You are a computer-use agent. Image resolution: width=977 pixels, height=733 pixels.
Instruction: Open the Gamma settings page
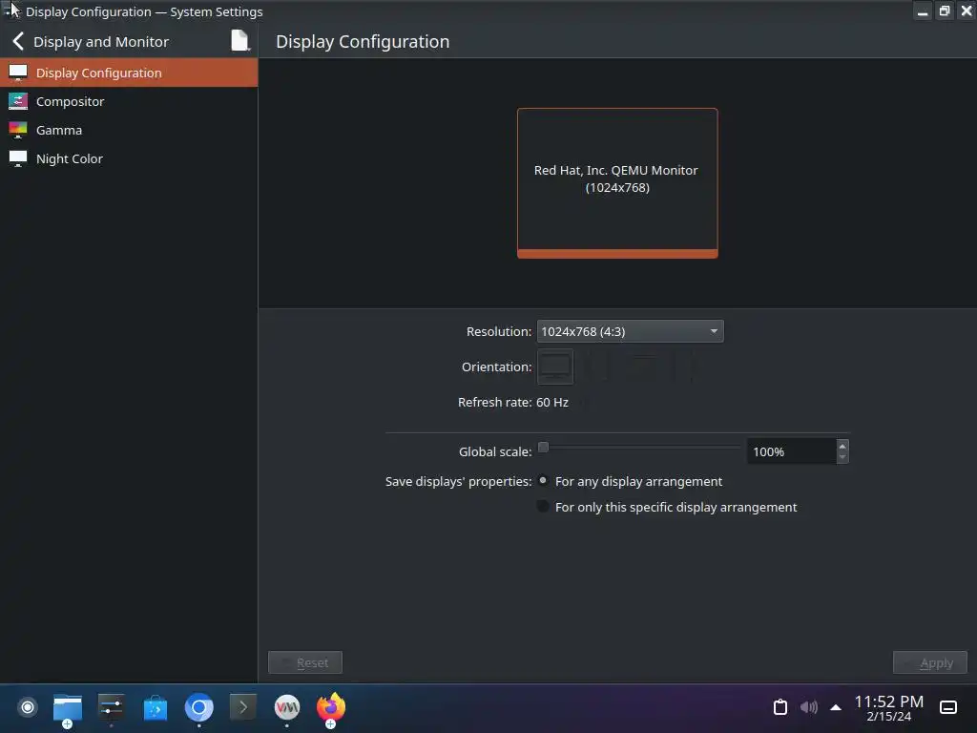129,130
